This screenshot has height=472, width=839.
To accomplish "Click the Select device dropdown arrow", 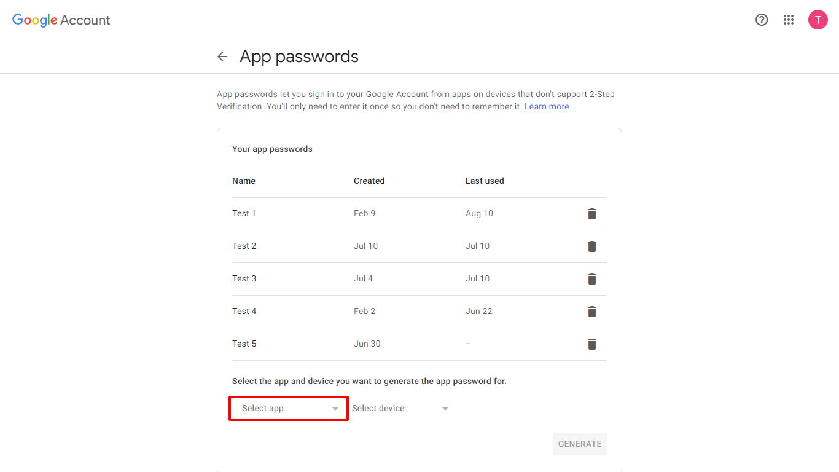I will (445, 409).
